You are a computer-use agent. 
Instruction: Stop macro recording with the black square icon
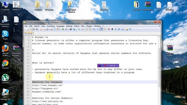pos(112,29)
